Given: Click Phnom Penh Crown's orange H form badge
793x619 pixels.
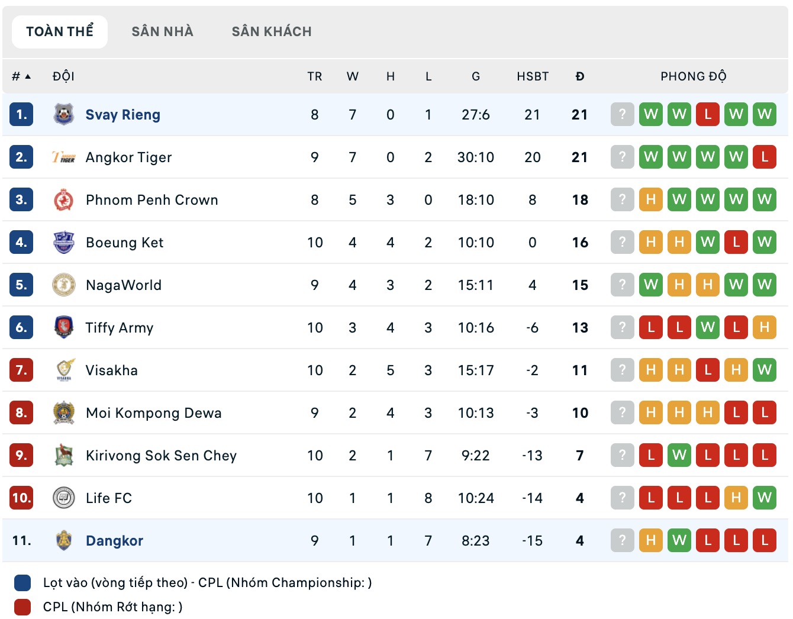Looking at the screenshot, I should coord(650,199).
